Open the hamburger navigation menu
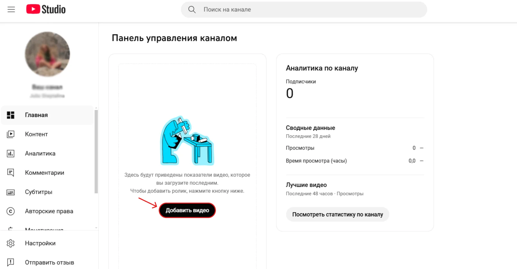Viewport: 517px width, 269px height. click(x=11, y=10)
